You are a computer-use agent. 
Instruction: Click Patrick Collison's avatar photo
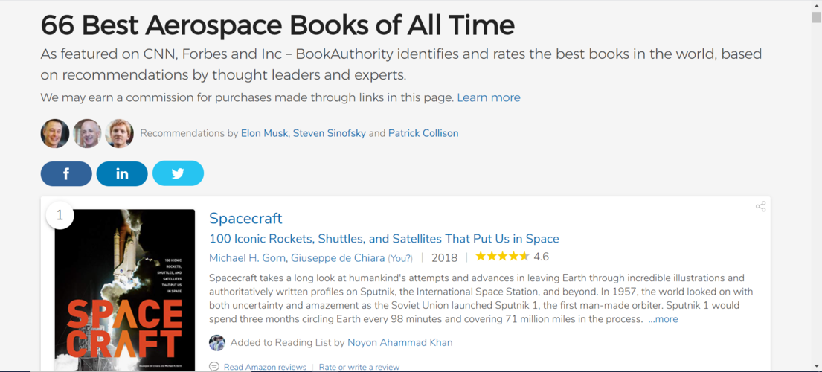click(x=120, y=134)
